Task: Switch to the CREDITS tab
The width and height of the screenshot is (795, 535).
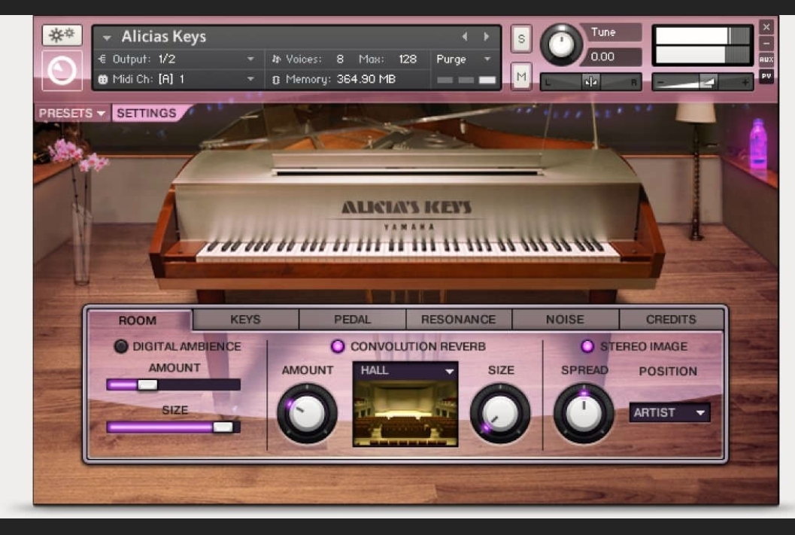Action: (x=671, y=320)
